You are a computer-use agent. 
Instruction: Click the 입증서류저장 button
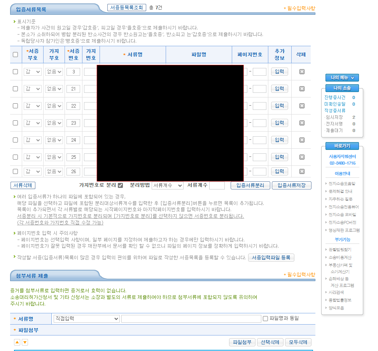pyautogui.click(x=291, y=186)
